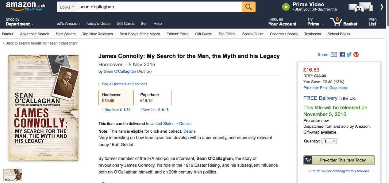Open the Today's Deals menu item
389x183 pixels.
click(98, 24)
